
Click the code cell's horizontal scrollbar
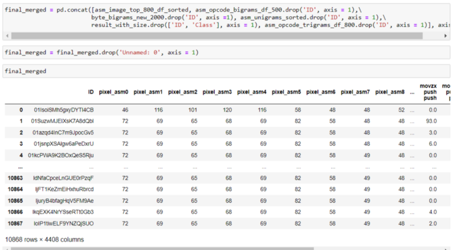[x=217, y=36]
